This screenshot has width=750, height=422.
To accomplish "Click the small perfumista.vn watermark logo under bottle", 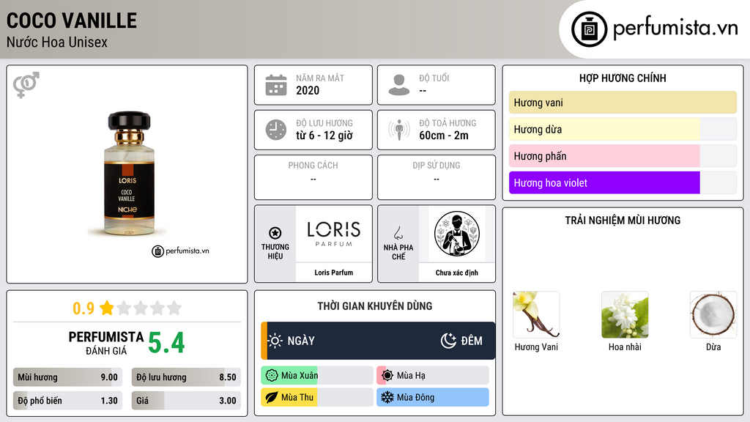I will (180, 251).
